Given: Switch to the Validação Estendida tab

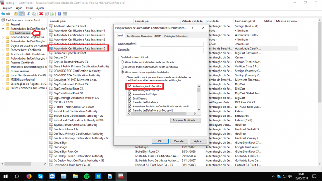Looking at the screenshot, I should (175, 36).
